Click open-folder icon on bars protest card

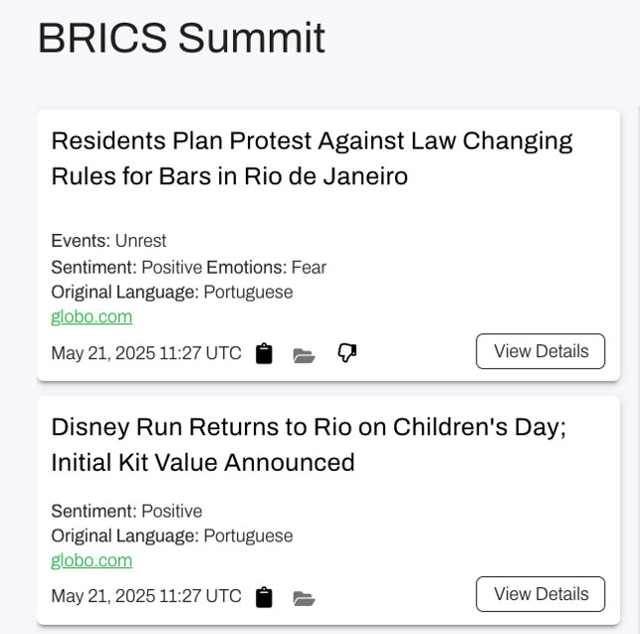click(x=305, y=355)
